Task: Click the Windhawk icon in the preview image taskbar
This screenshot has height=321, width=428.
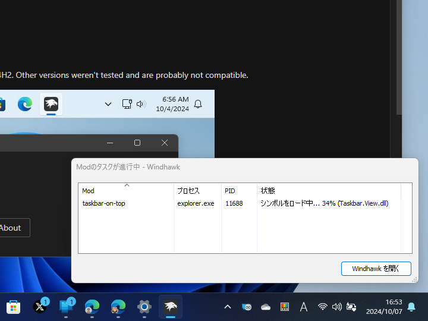Action: tap(51, 104)
